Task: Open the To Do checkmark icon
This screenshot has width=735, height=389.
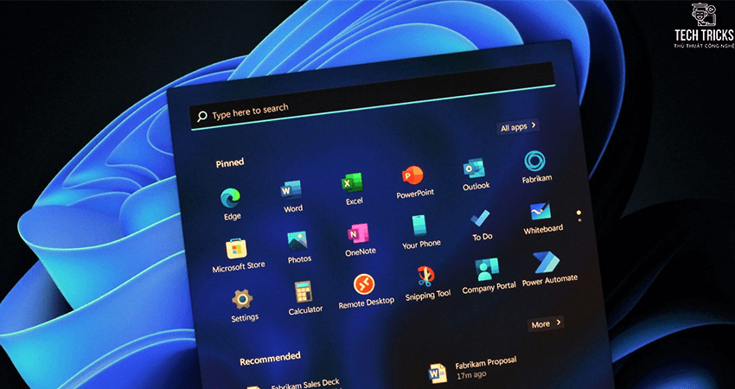Action: click(x=481, y=219)
